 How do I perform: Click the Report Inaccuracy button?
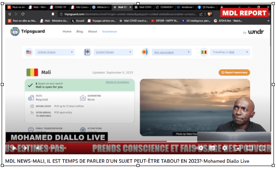[x=234, y=73]
